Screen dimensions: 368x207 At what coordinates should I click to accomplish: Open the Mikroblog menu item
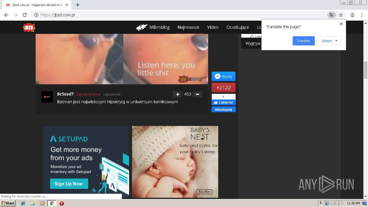[x=160, y=27]
